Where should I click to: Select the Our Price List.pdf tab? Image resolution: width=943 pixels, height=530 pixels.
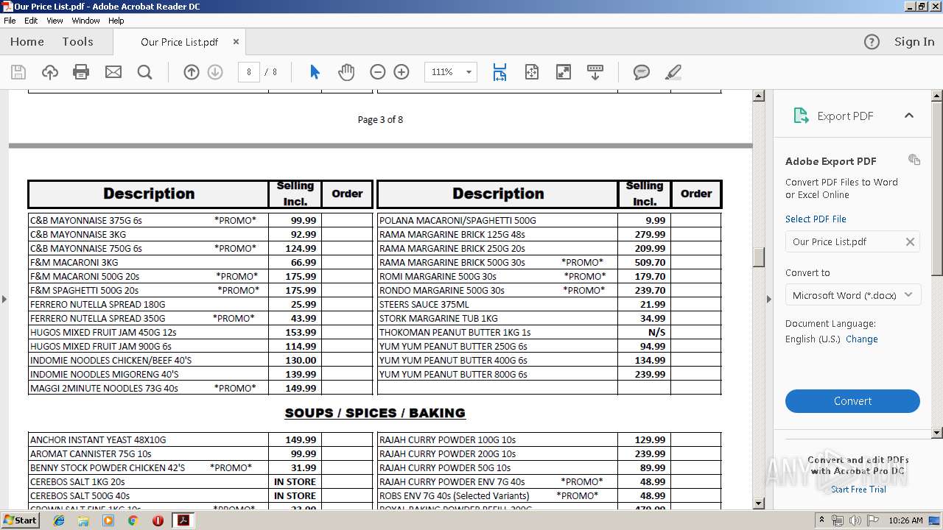coord(179,42)
